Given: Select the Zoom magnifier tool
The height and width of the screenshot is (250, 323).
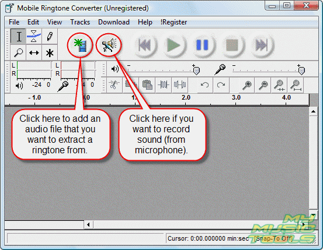Looking at the screenshot, I should click(18, 52).
